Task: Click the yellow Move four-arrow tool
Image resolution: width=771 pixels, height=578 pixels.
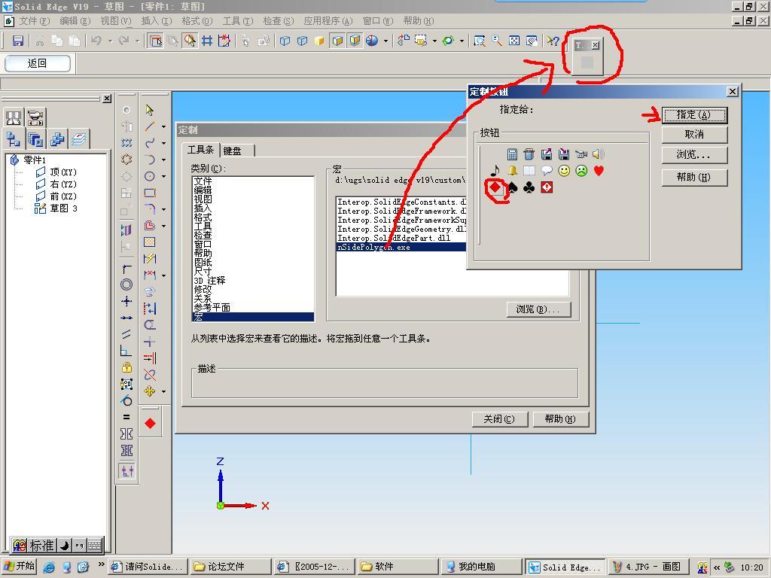Action: click(x=150, y=391)
